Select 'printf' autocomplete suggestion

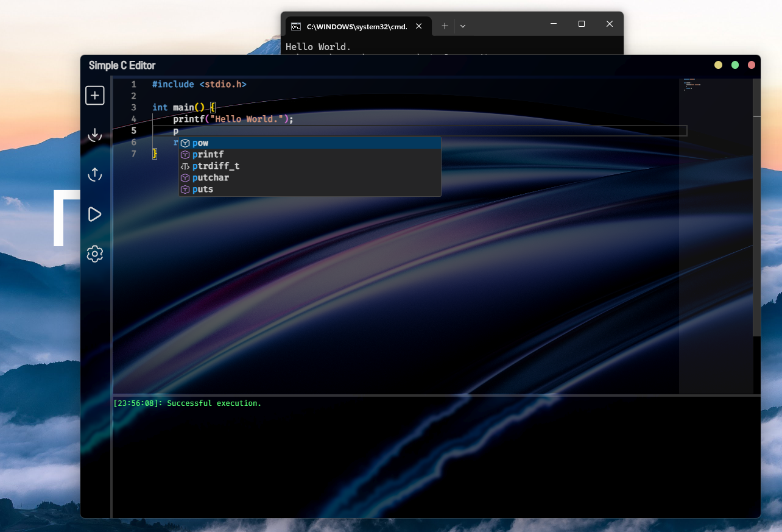pyautogui.click(x=309, y=154)
